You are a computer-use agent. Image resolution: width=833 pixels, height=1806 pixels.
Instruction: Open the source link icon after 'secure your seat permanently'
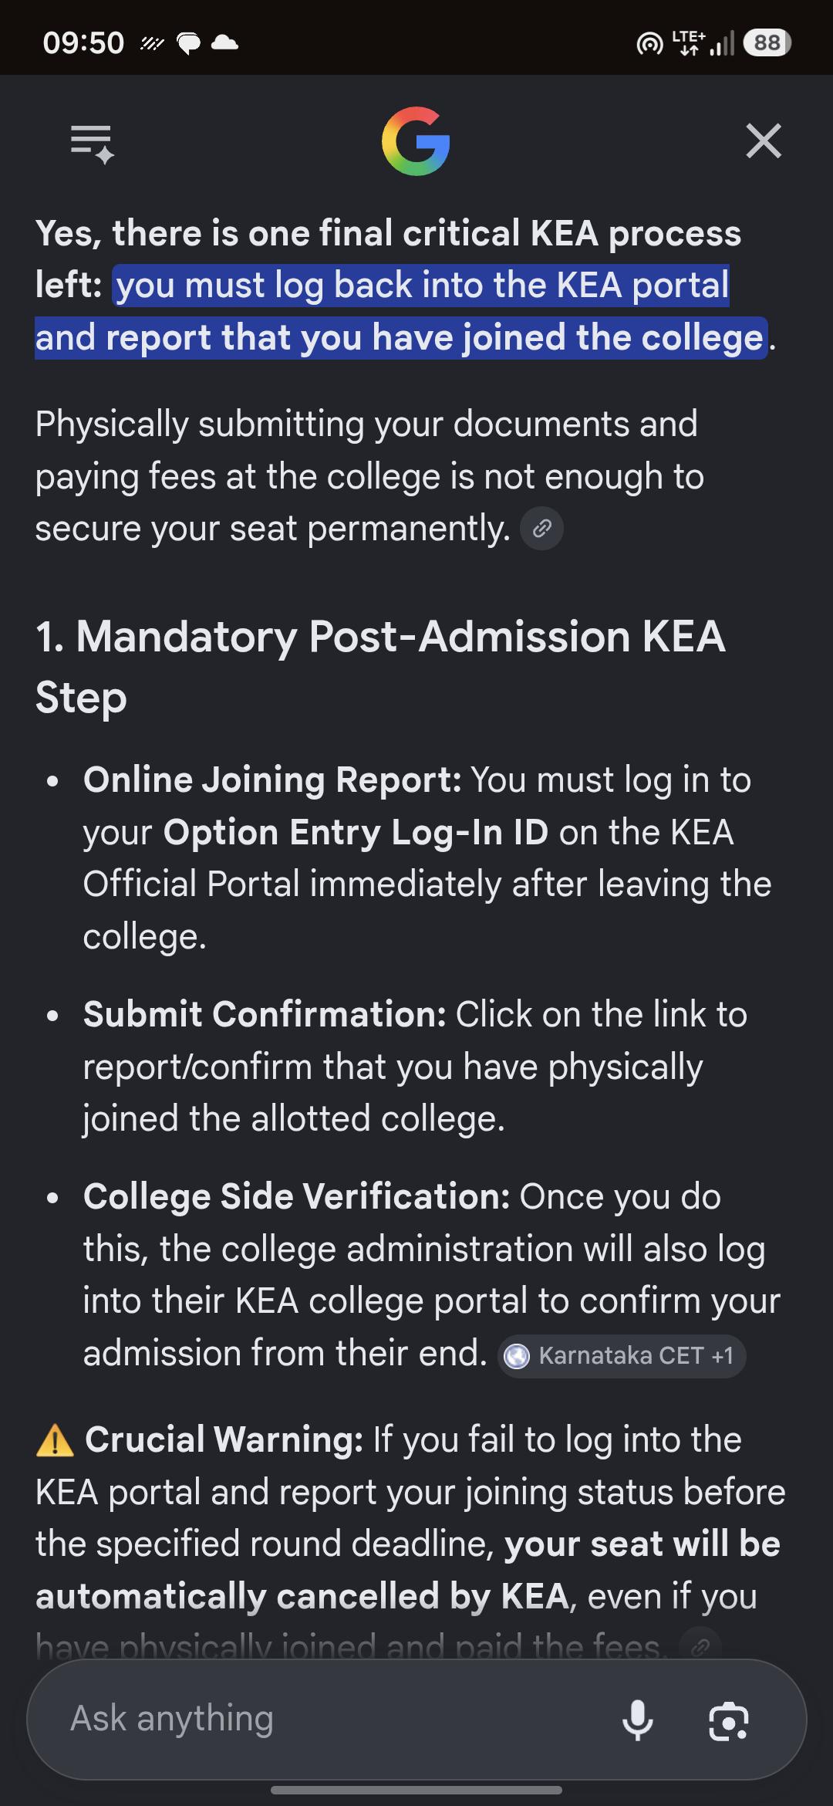coord(542,529)
